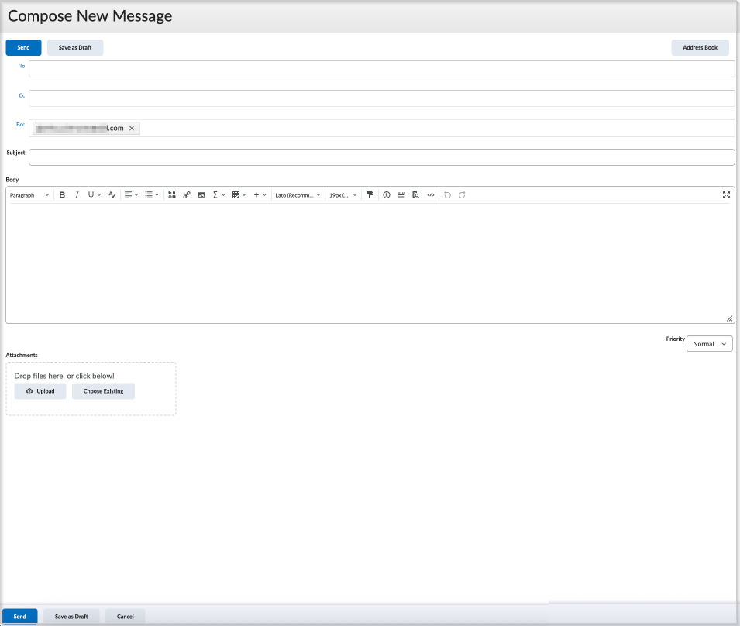Toggle bold formatting in the editor
Viewport: 740px width, 626px height.
pyautogui.click(x=62, y=194)
